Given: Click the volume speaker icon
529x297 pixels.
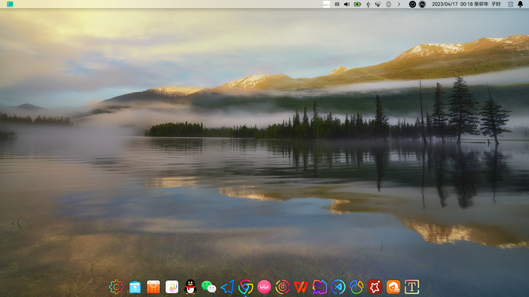Looking at the screenshot, I should point(347,4).
